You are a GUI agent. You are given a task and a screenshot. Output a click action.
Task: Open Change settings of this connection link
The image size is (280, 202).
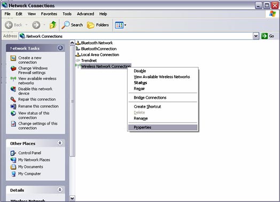[x=38, y=126]
